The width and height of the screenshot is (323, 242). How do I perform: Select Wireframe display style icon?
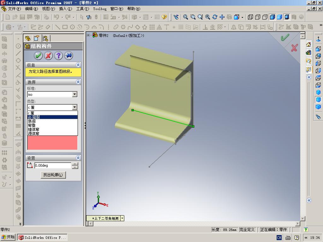pyautogui.click(x=250, y=17)
